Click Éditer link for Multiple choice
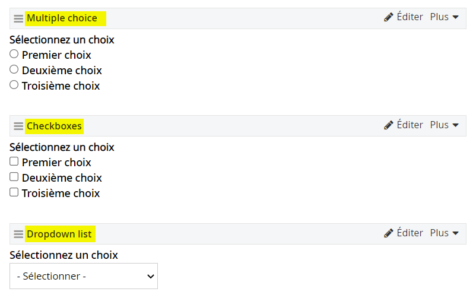Image resolution: width=476 pixels, height=298 pixels. pyautogui.click(x=410, y=17)
